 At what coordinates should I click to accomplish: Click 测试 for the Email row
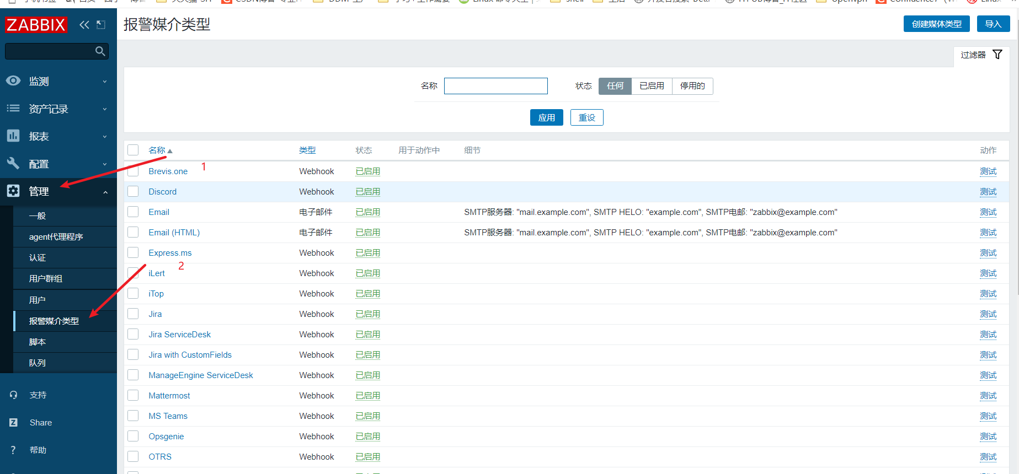[988, 212]
